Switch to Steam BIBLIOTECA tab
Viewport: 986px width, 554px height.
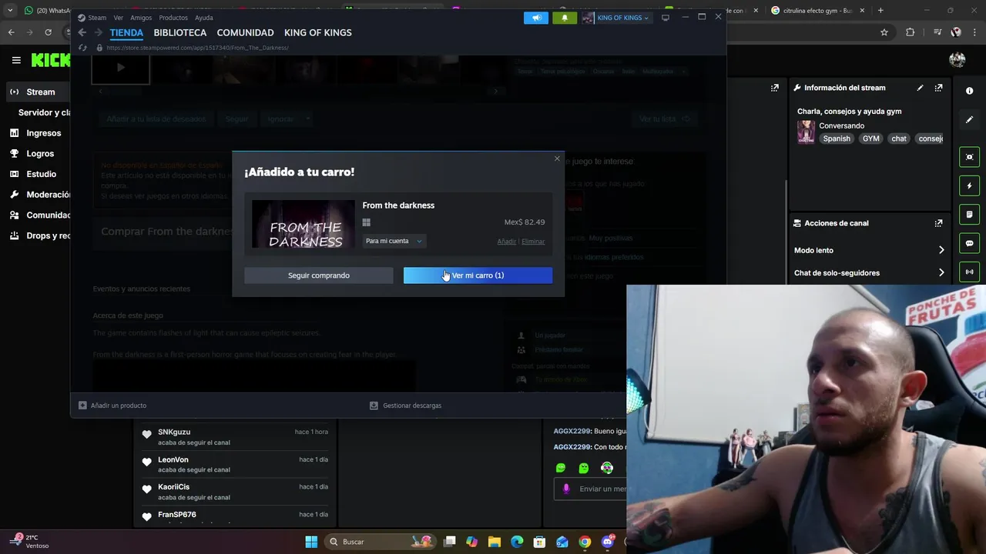click(179, 32)
